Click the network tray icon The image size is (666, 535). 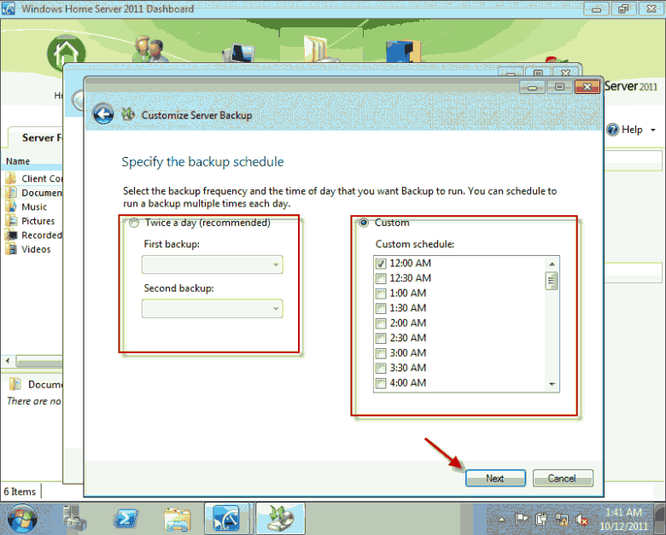click(x=562, y=519)
